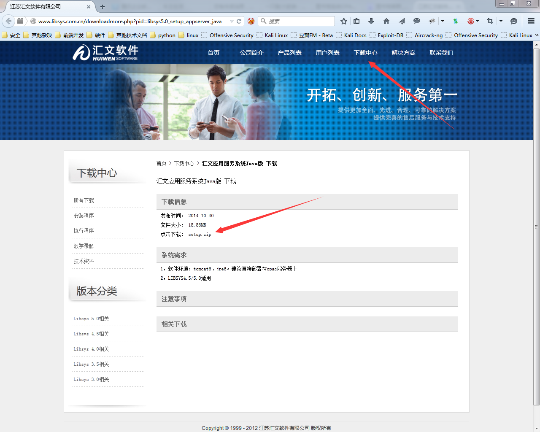Screen dimensions: 540x432
Task: Click the Greasemonkey monkey icon
Action: 432,21
